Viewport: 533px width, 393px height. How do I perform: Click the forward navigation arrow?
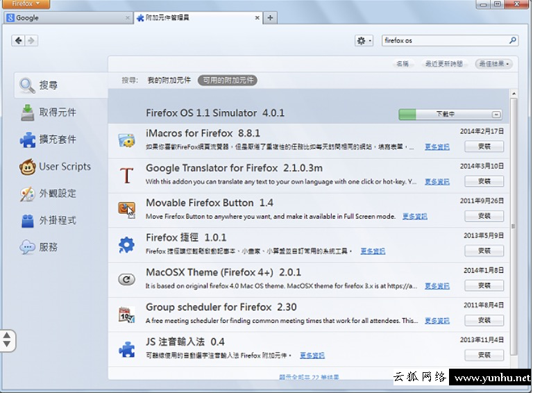tap(31, 40)
